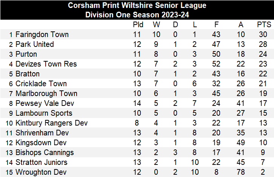274x177 pixels.
Task: Select Pewsey Vale Dev in the table
Action: (x=45, y=103)
